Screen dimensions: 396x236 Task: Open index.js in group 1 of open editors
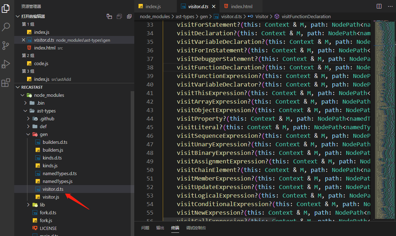[74, 32]
